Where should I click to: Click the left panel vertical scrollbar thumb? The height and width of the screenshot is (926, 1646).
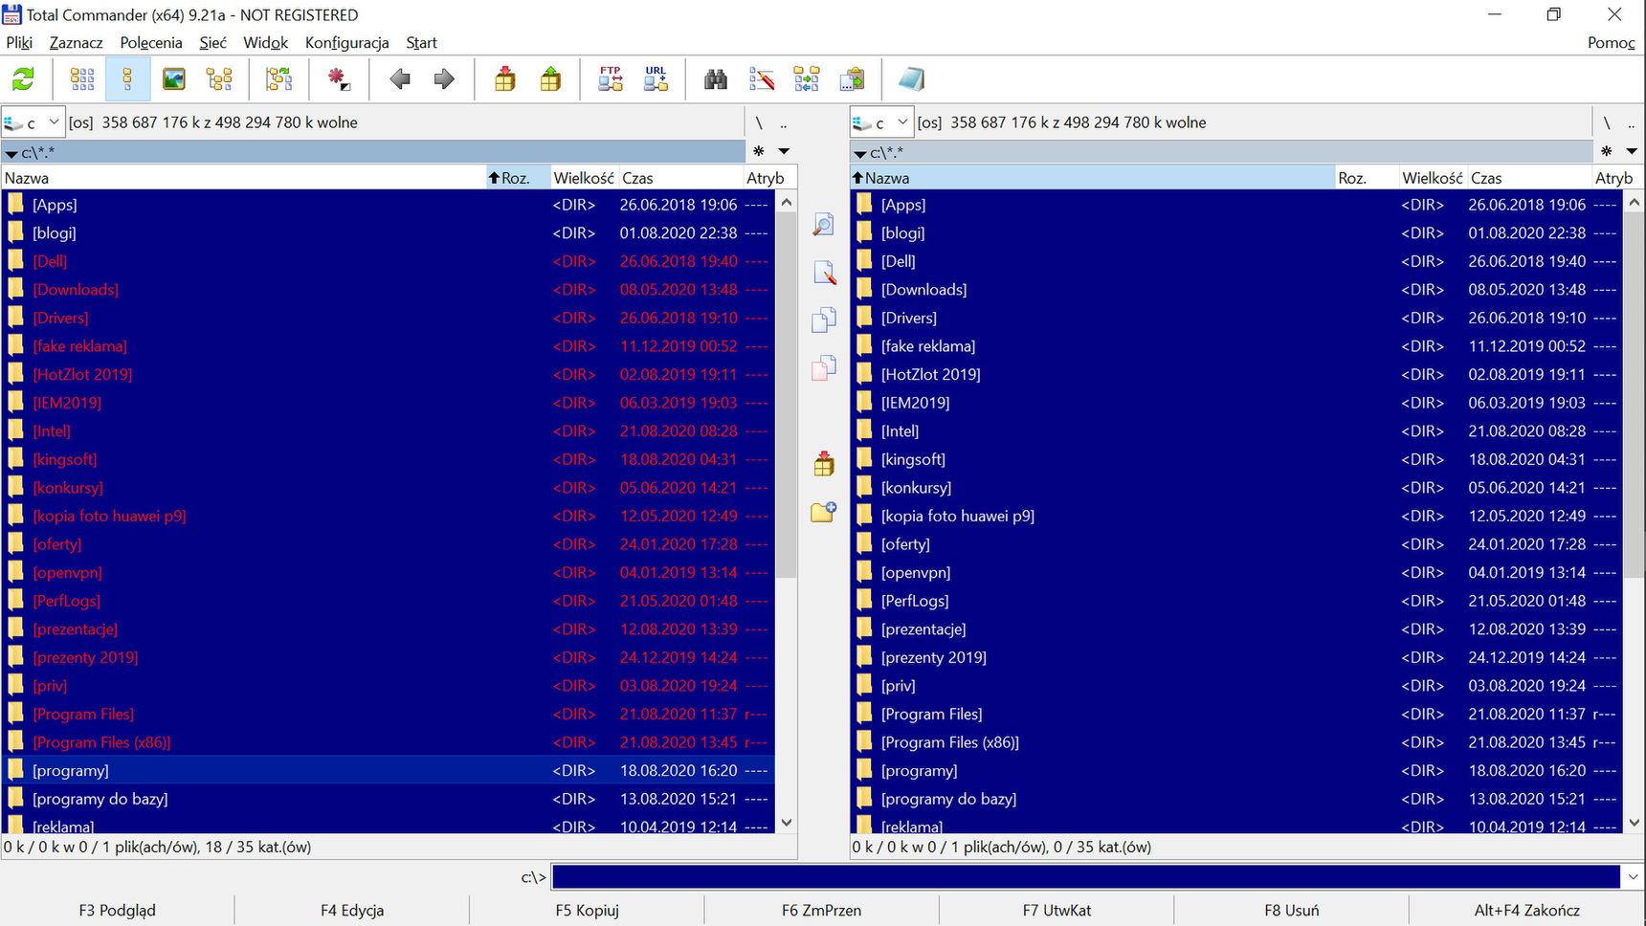[x=787, y=394]
